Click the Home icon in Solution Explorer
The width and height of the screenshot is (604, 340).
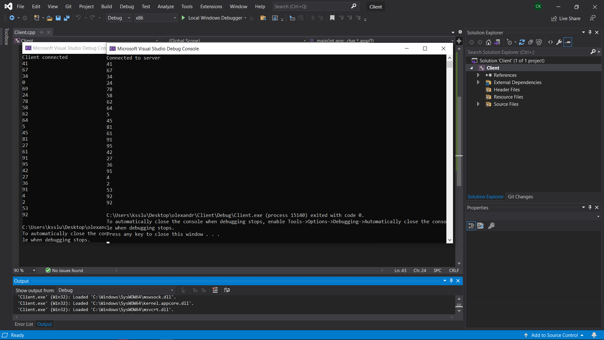pyautogui.click(x=489, y=42)
